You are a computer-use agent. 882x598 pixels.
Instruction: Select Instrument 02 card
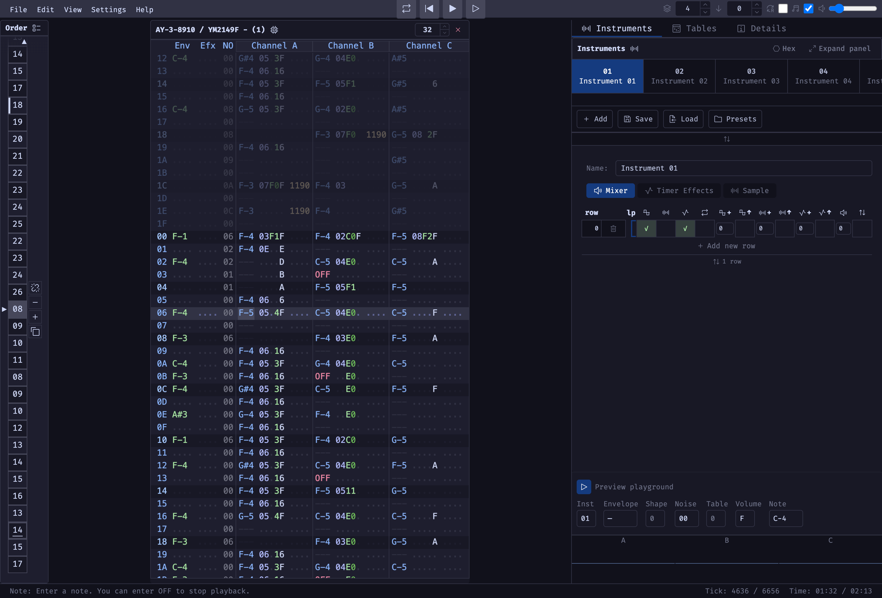(679, 76)
